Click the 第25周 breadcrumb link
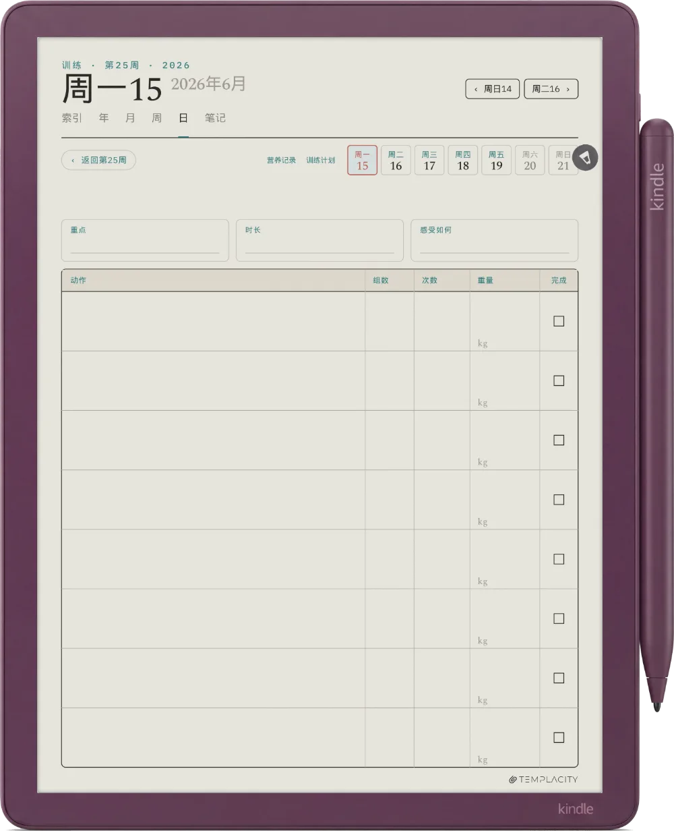674x831 pixels. (122, 65)
